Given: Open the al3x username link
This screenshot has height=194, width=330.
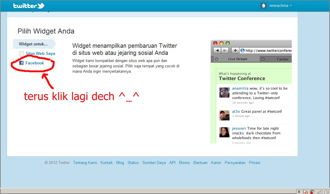Looking at the screenshot, I should pyautogui.click(x=236, y=112).
